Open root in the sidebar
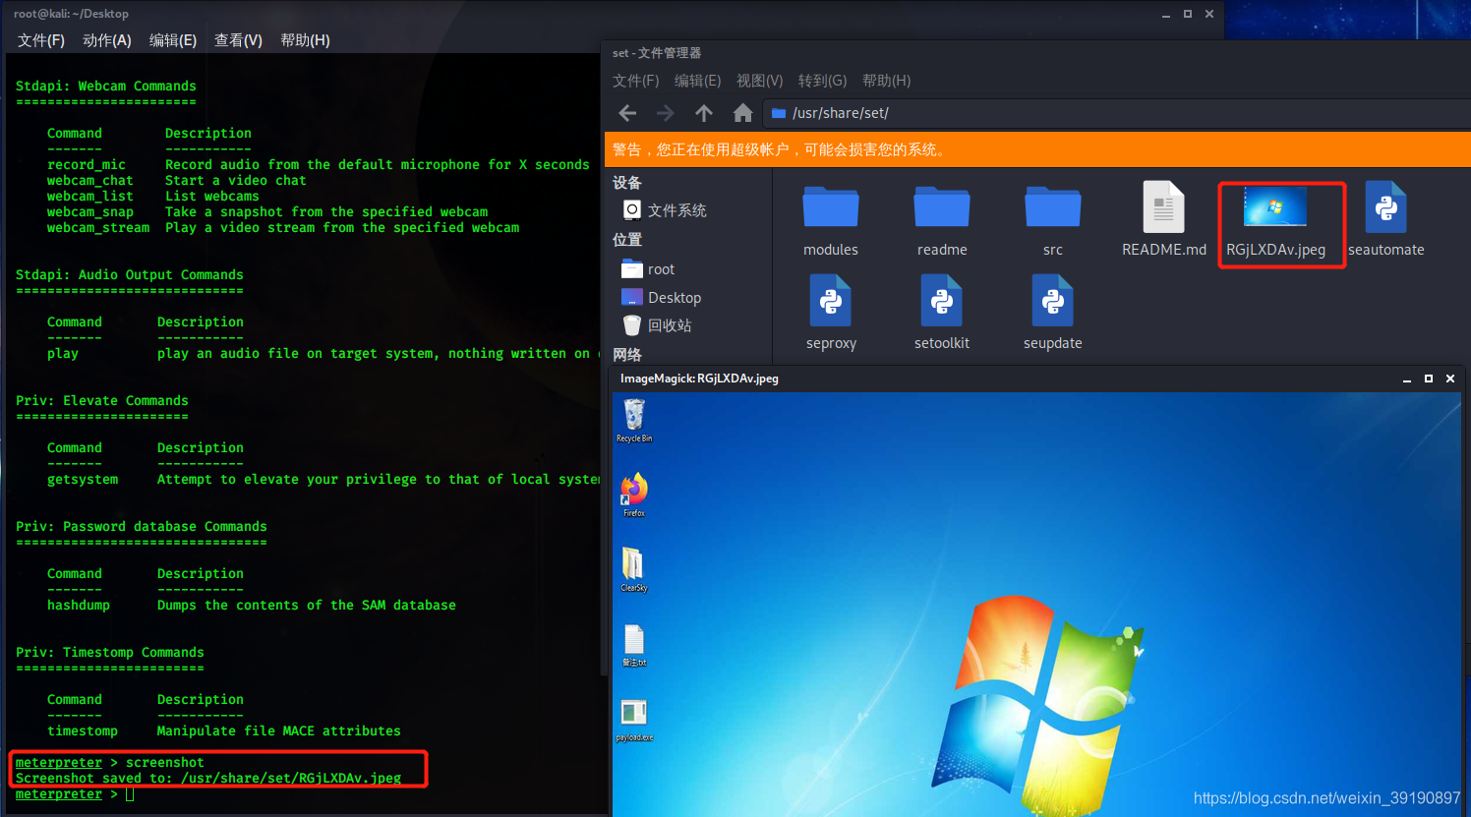 (x=649, y=269)
